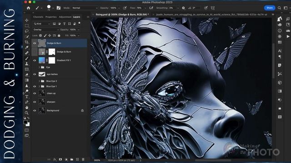Hide the eye lashes layer

(35, 74)
